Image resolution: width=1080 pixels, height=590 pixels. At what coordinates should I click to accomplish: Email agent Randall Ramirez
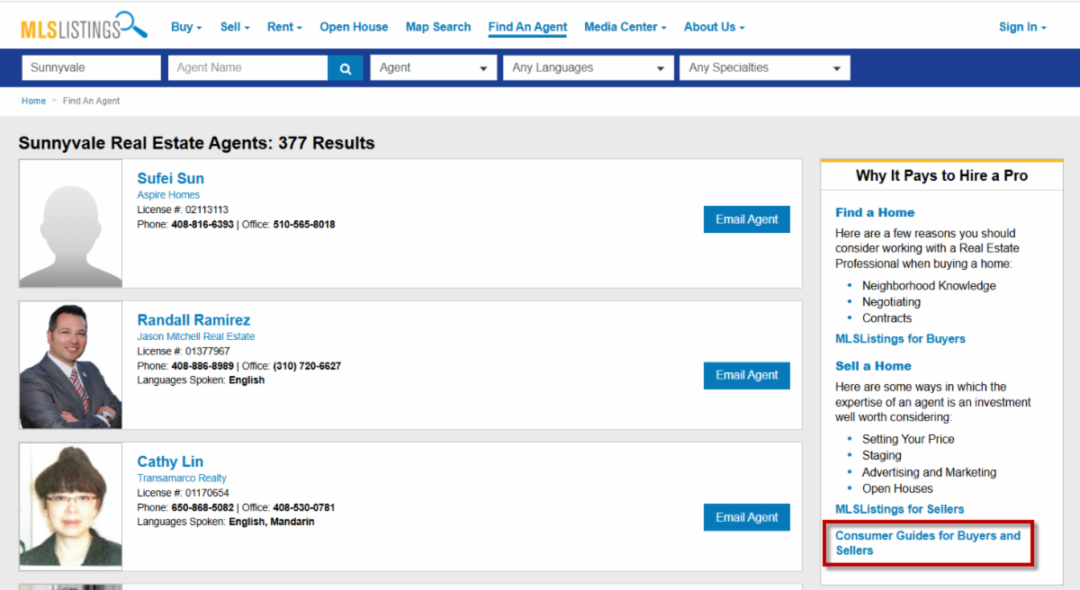[747, 375]
